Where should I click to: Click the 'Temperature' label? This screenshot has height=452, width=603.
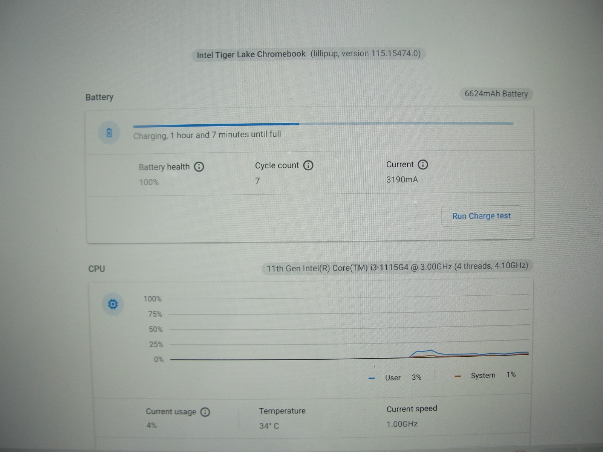point(282,411)
